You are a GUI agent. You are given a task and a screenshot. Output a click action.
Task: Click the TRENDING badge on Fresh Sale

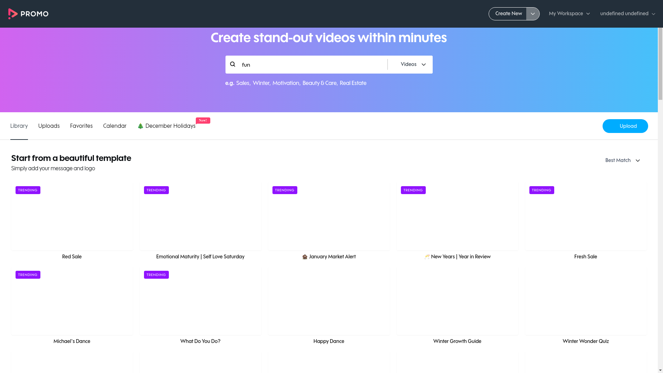click(542, 190)
